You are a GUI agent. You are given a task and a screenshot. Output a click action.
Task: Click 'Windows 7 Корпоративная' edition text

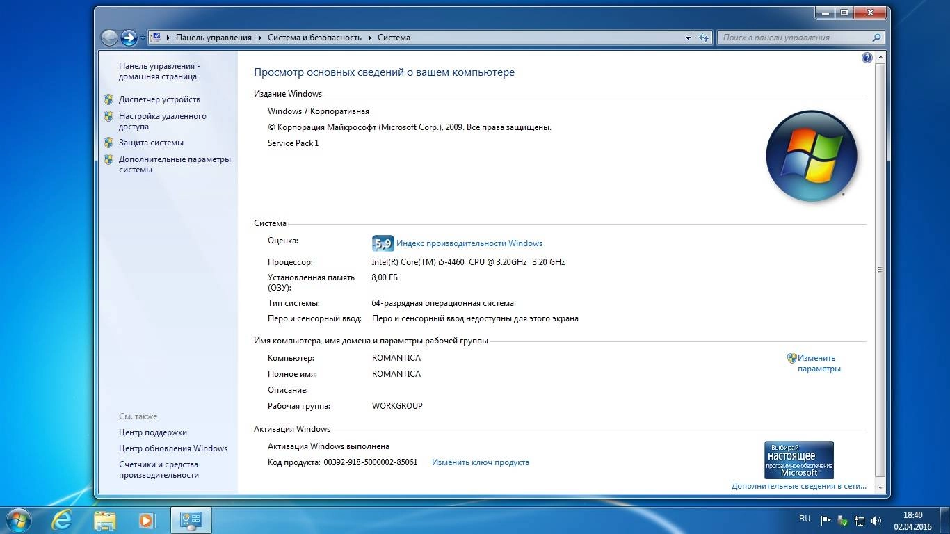pos(319,111)
